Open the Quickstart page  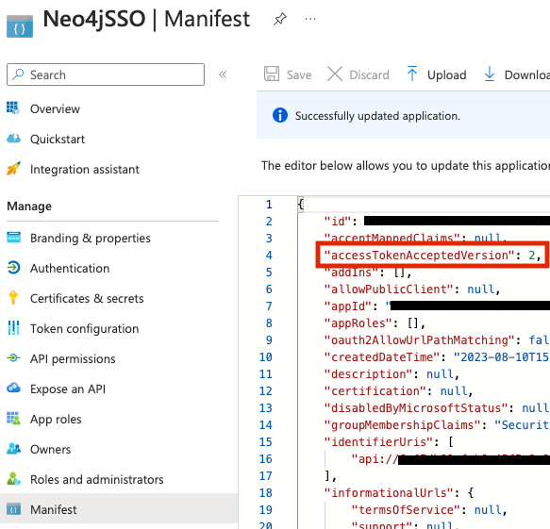tap(58, 140)
